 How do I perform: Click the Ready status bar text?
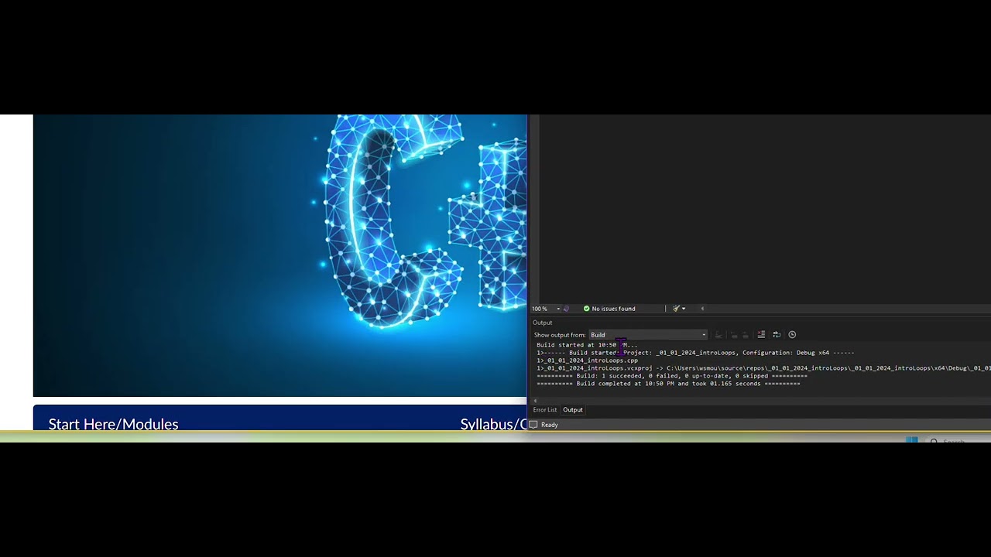(550, 425)
